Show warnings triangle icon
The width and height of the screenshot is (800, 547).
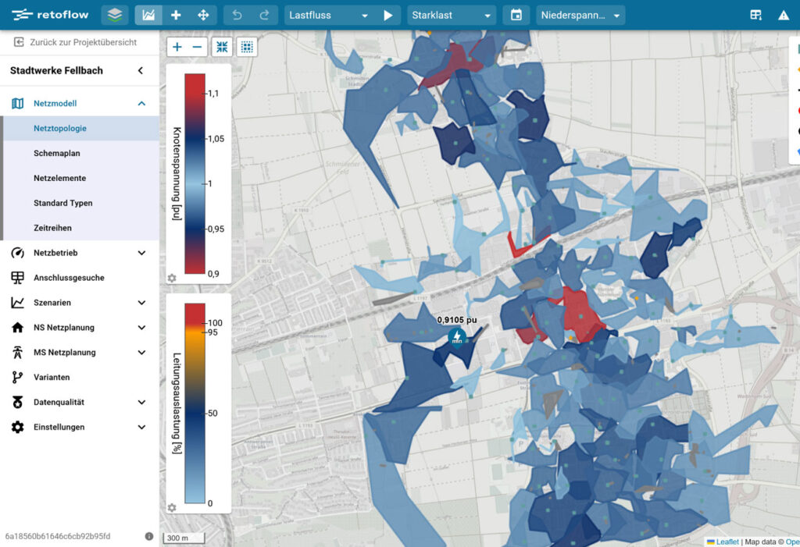pyautogui.click(x=784, y=16)
